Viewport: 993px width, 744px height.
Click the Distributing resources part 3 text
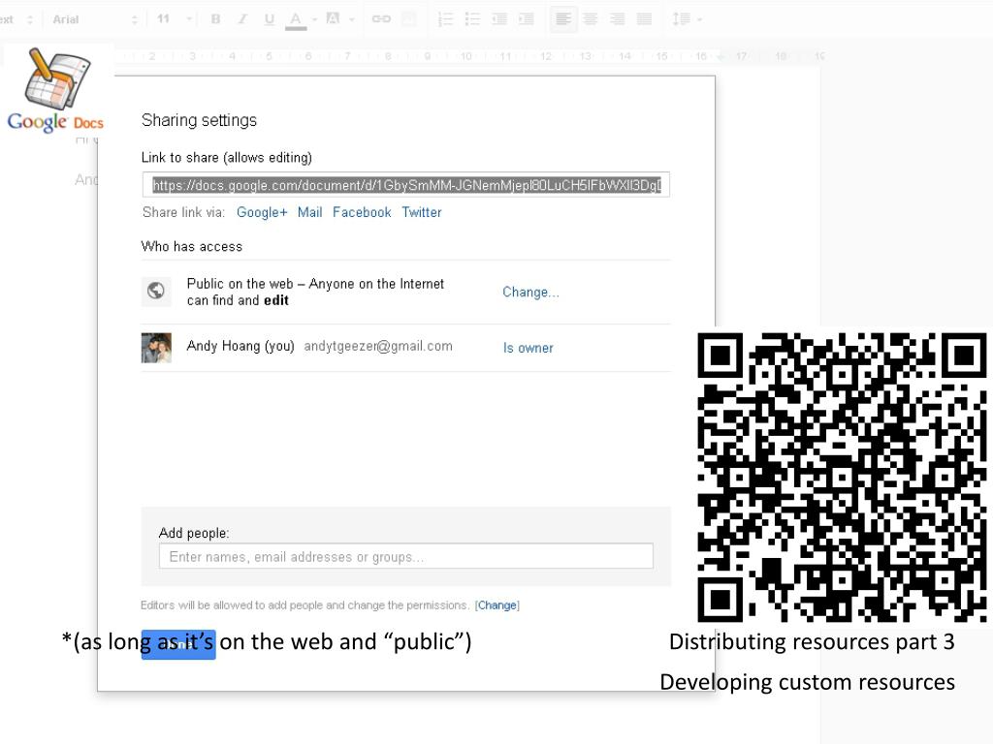coord(812,642)
